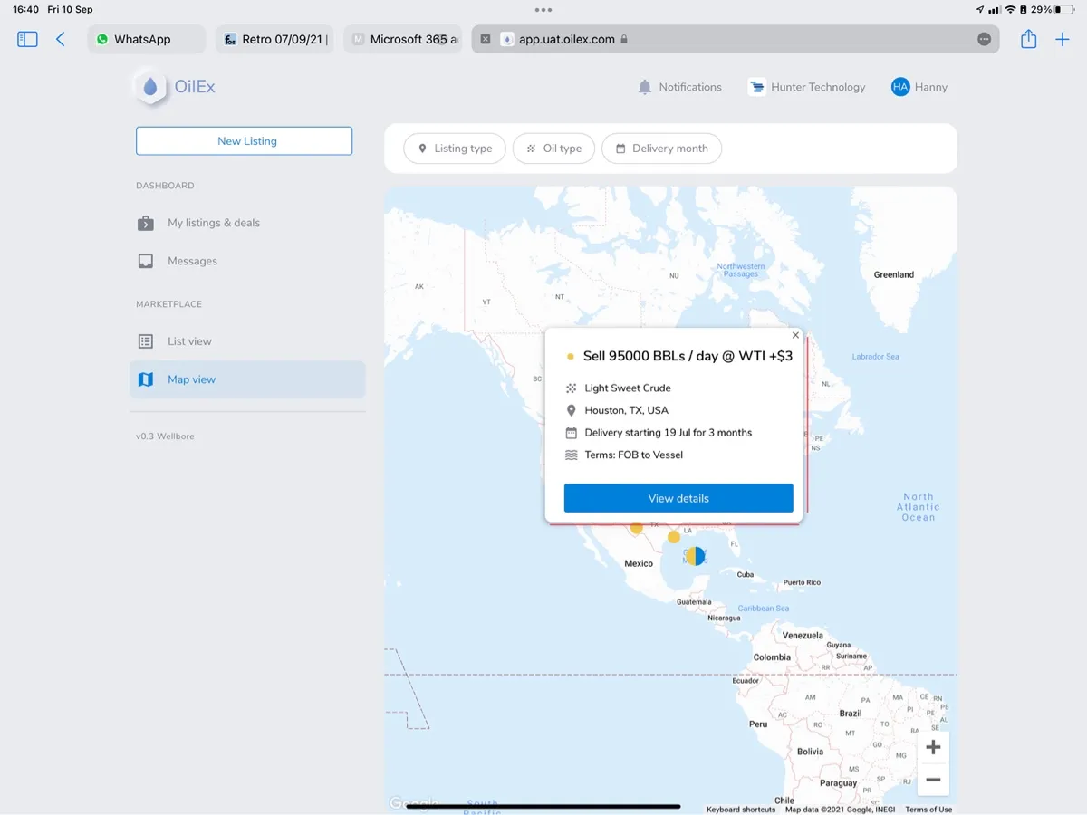Click the Puerto Rico map label
1087x815 pixels.
click(x=802, y=582)
